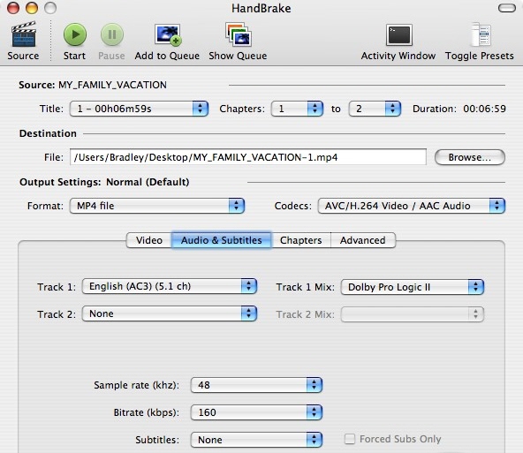This screenshot has height=453, width=523.
Task: Open the starting chapter dropdown showing 1
Action: point(297,109)
